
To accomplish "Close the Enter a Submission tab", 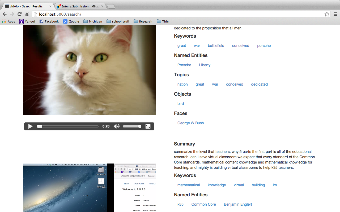I will 102,6.
